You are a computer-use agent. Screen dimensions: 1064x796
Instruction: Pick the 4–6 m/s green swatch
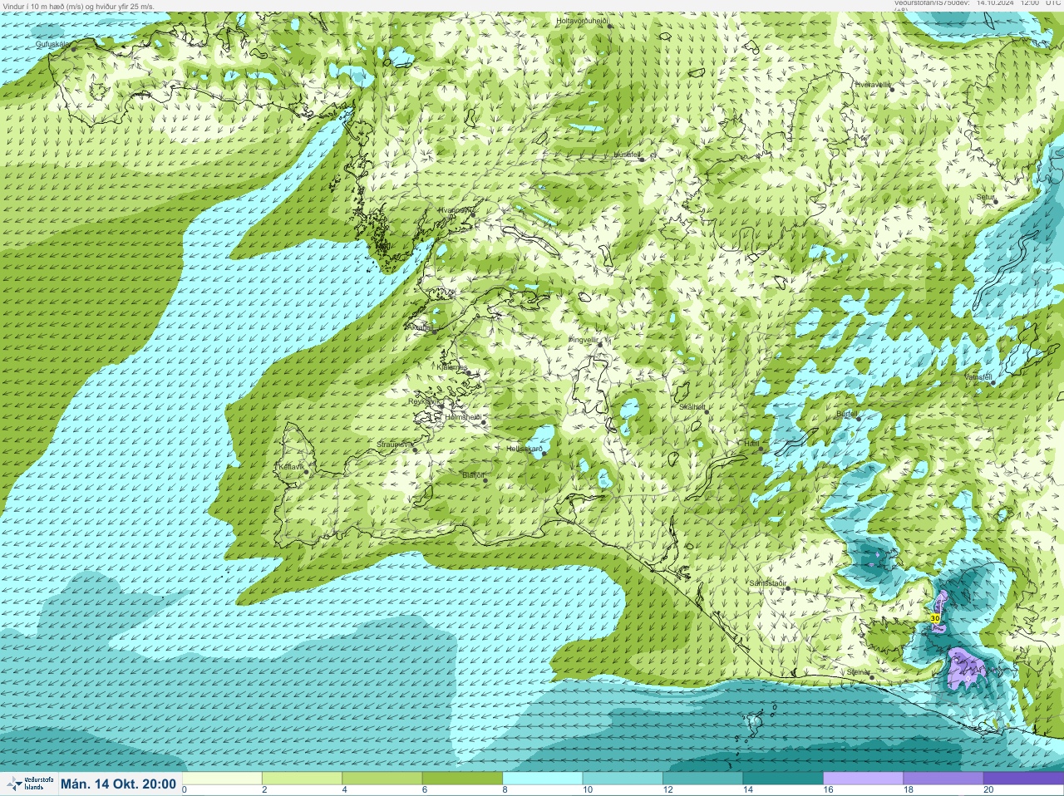tap(382, 779)
